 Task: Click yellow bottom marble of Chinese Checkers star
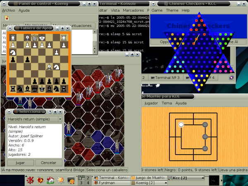tap(199, 90)
